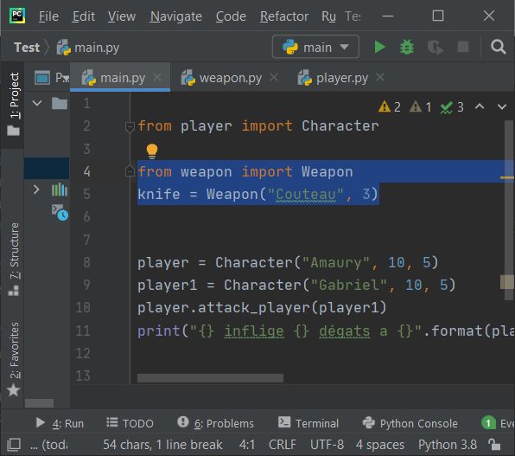
Task: Open the Terminal tool window
Action: pyautogui.click(x=308, y=423)
